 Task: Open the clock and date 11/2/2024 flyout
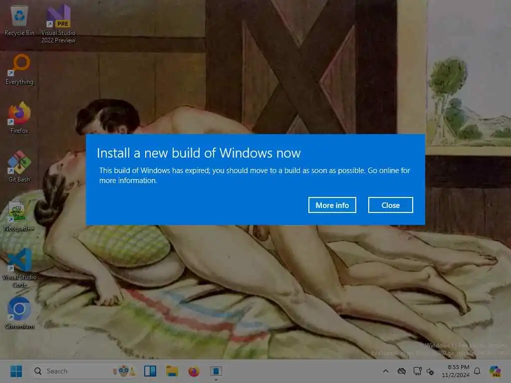click(x=455, y=371)
